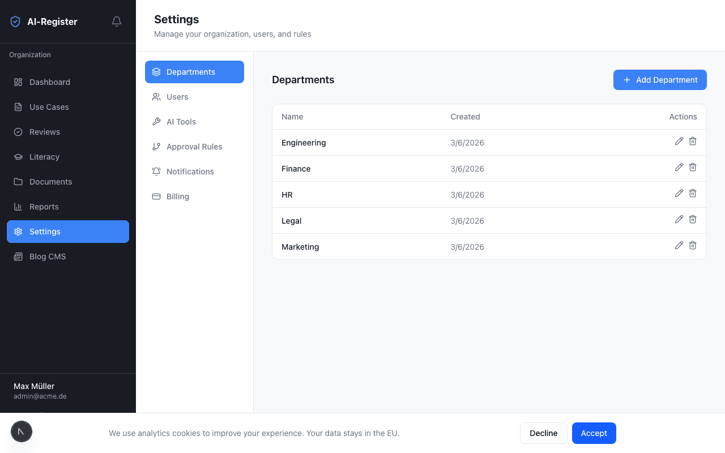Click the edit pencil for Engineering
The height and width of the screenshot is (453, 725).
coord(679,141)
